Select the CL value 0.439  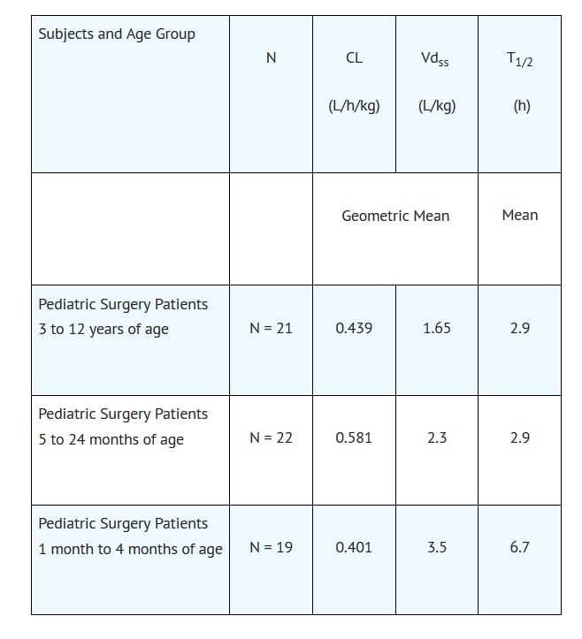tap(354, 328)
